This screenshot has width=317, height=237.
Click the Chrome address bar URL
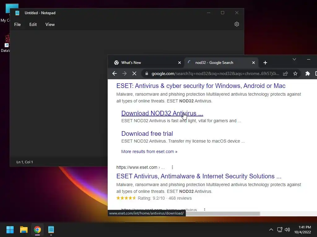coord(215,73)
